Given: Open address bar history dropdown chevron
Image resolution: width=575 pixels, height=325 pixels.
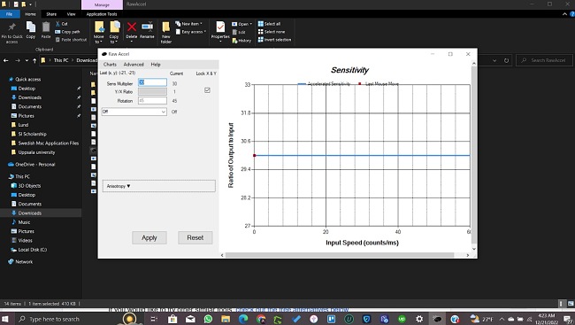Looking at the screenshot, I should [494, 60].
